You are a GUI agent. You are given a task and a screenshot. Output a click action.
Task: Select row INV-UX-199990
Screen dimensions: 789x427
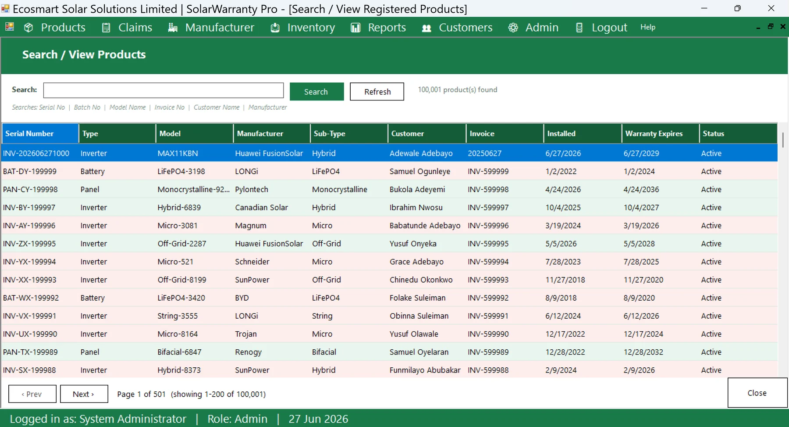[x=390, y=334]
